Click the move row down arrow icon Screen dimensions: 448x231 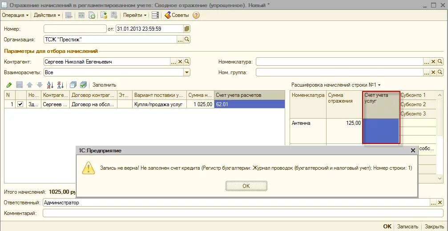click(x=40, y=85)
